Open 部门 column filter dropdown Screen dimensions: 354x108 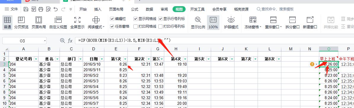tap(80, 59)
